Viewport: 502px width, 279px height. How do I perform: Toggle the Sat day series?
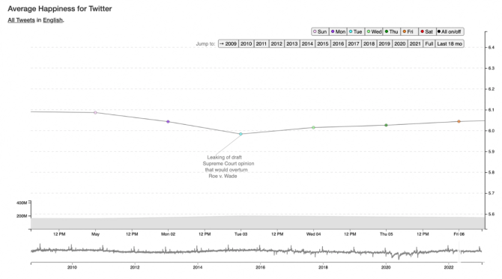(427, 31)
